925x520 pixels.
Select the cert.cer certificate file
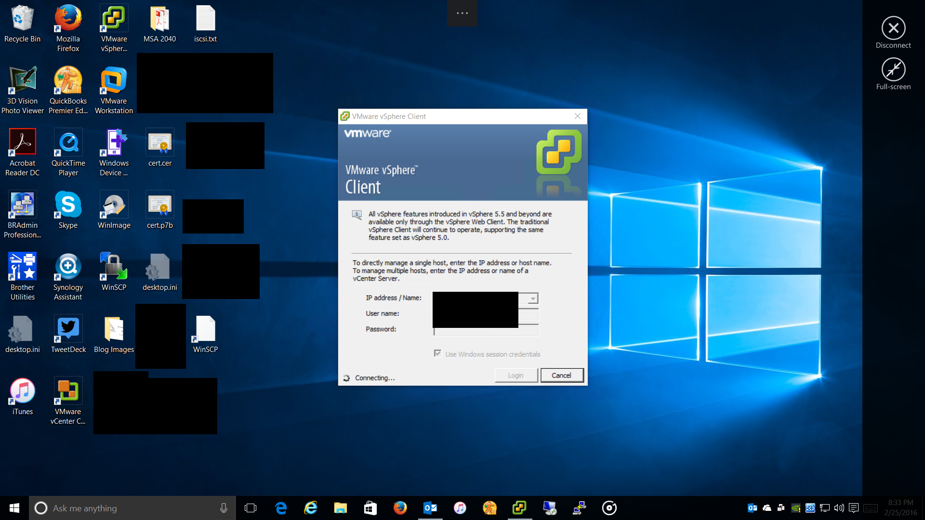(x=159, y=148)
